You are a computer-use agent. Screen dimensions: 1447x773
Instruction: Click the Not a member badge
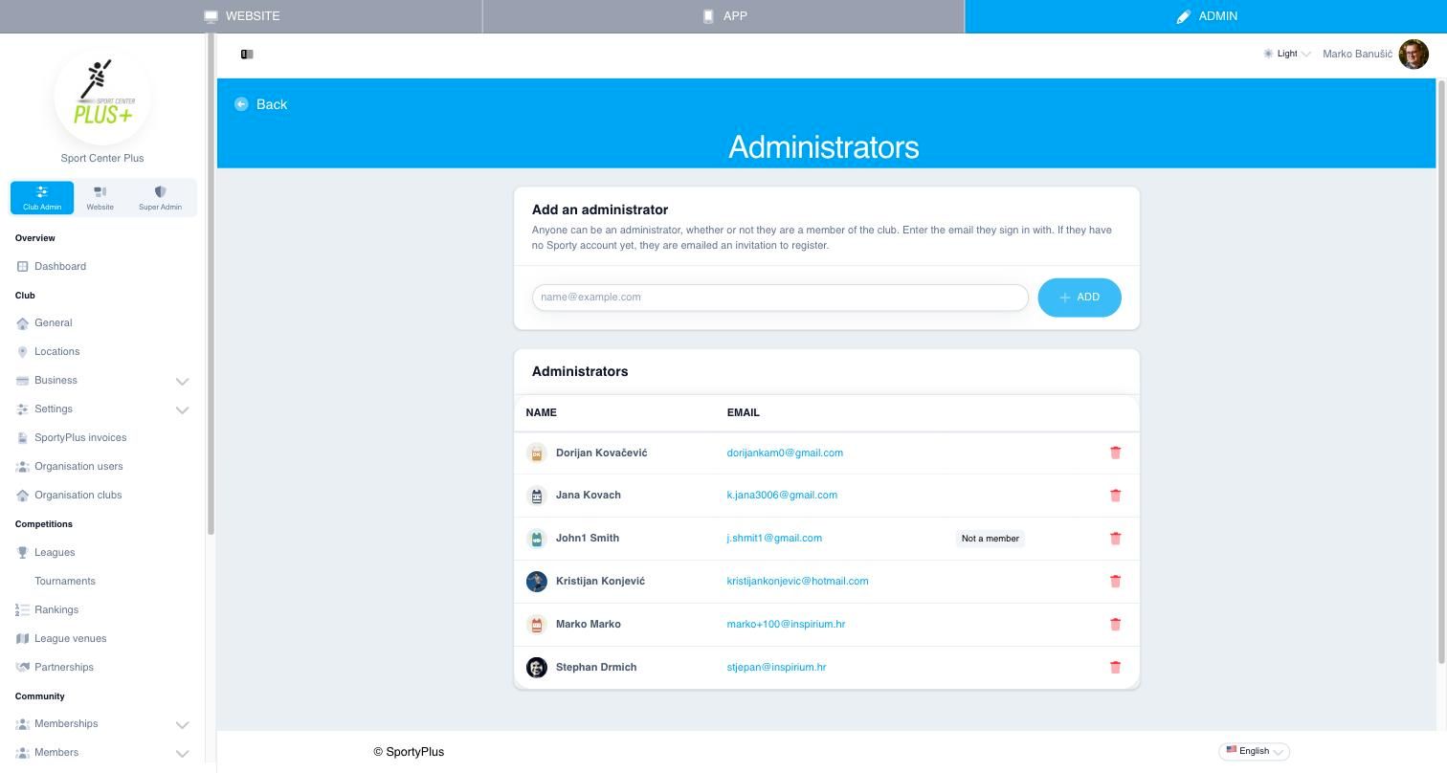(x=991, y=539)
